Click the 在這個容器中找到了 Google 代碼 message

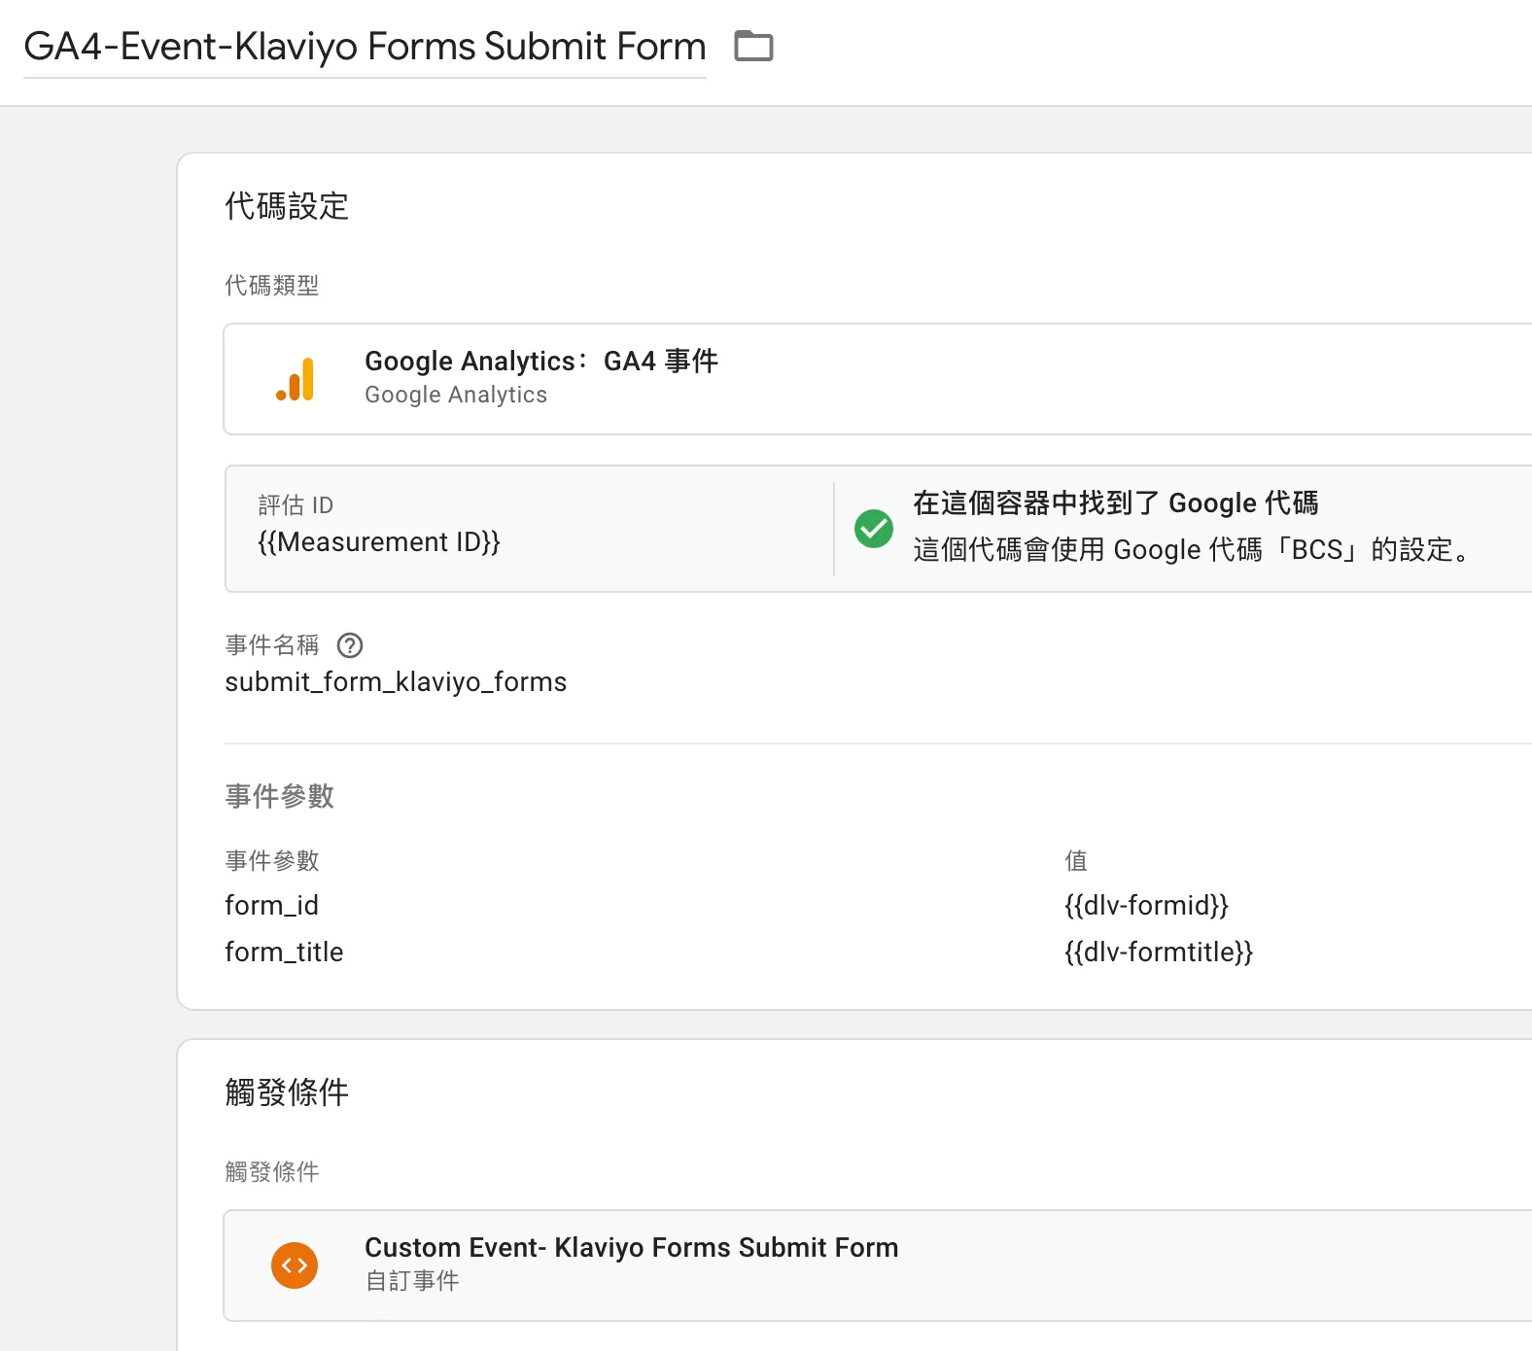[x=1116, y=502]
